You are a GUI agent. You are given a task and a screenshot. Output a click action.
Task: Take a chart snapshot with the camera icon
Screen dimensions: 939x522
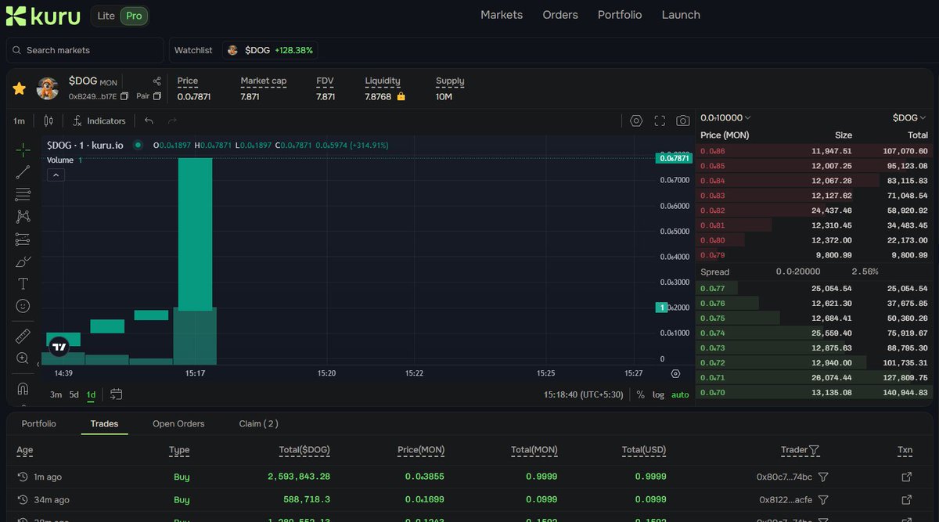(683, 121)
